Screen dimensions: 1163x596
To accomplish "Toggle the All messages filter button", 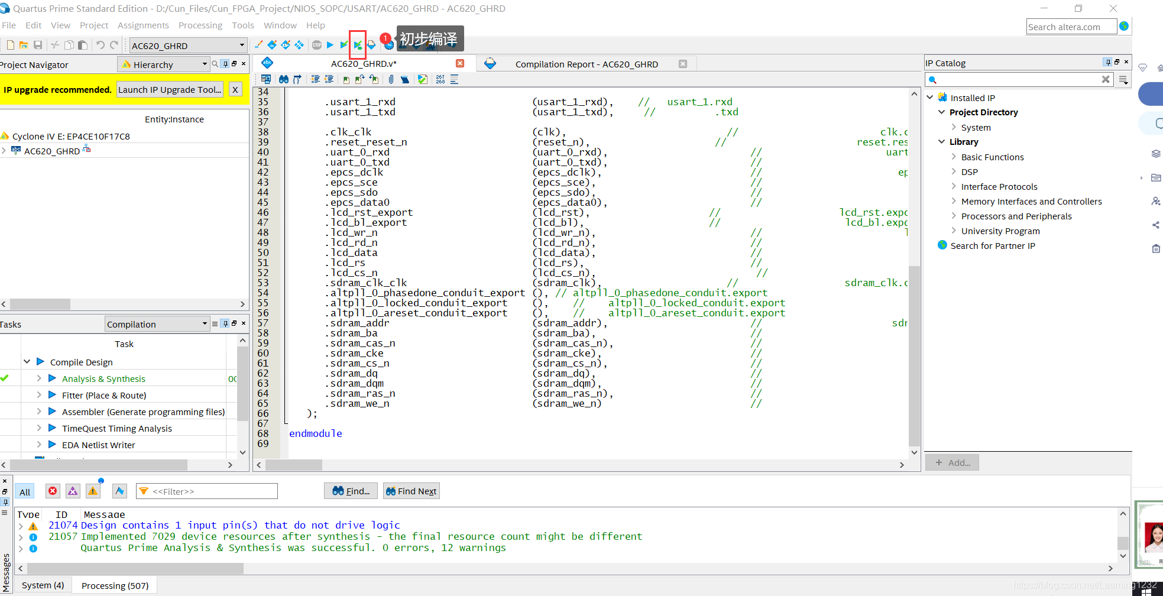I will coord(25,492).
